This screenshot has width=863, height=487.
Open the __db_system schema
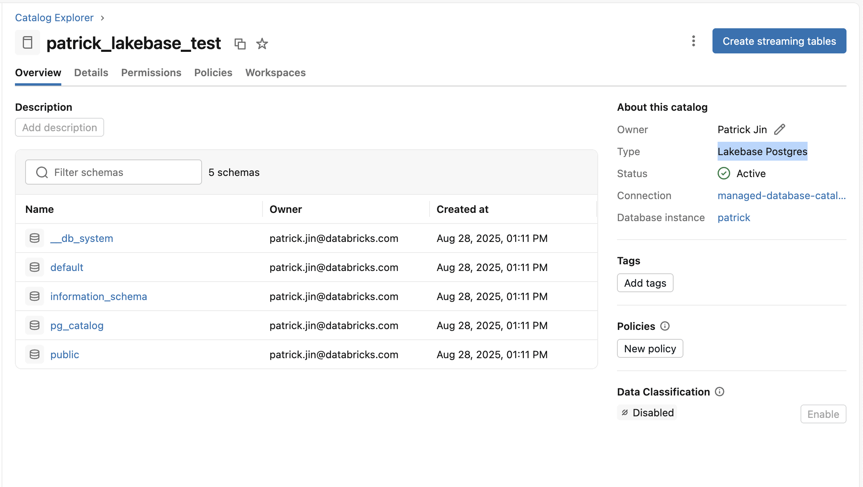point(82,238)
